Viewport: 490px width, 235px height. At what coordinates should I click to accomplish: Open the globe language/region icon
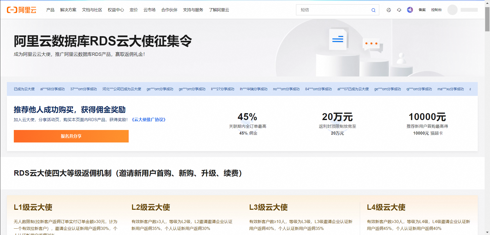[x=389, y=10]
